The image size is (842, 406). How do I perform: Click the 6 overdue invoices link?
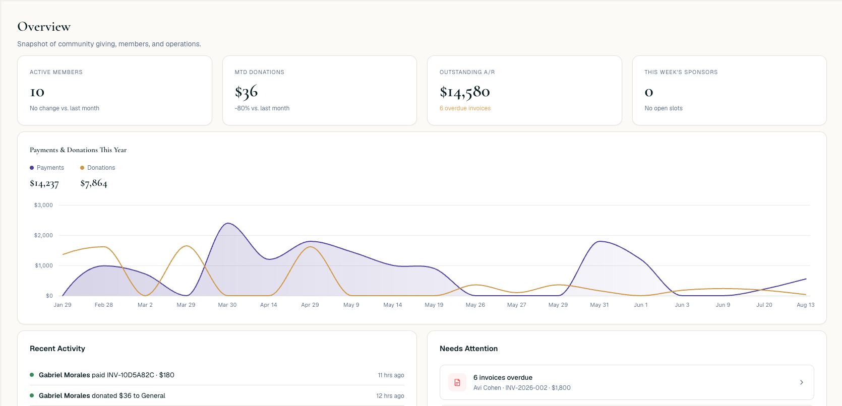pos(465,108)
